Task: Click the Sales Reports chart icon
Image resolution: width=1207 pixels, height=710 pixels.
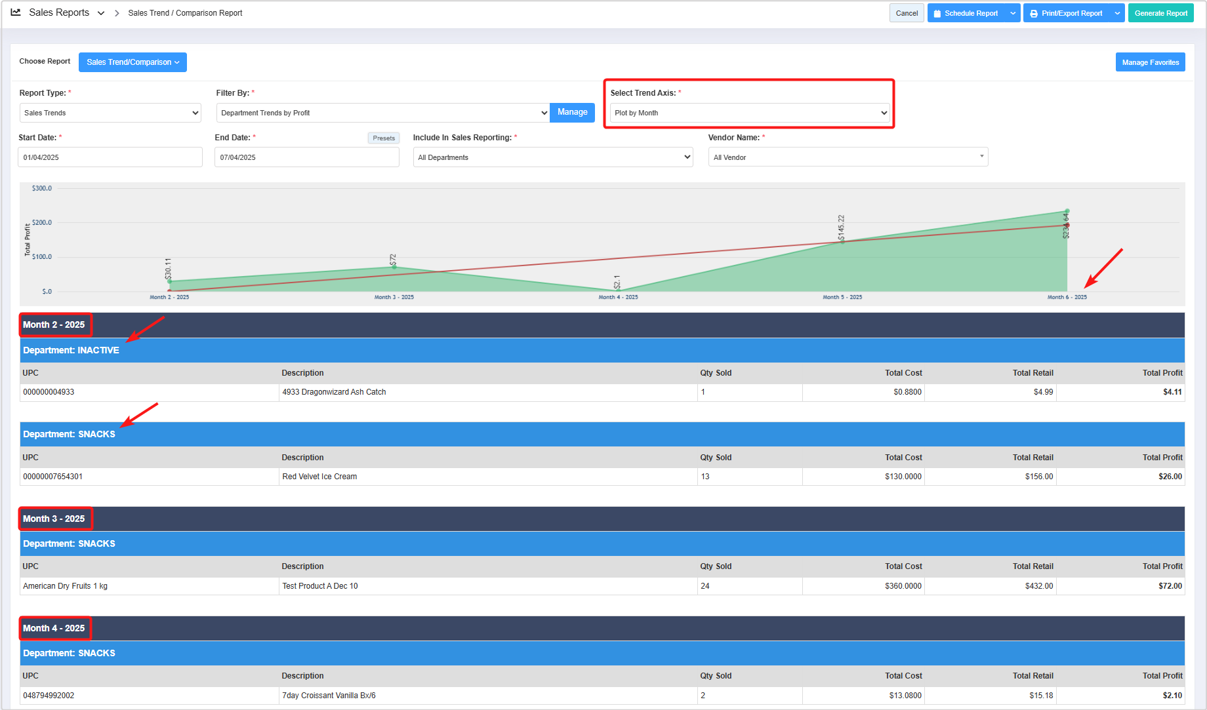Action: pyautogui.click(x=16, y=12)
